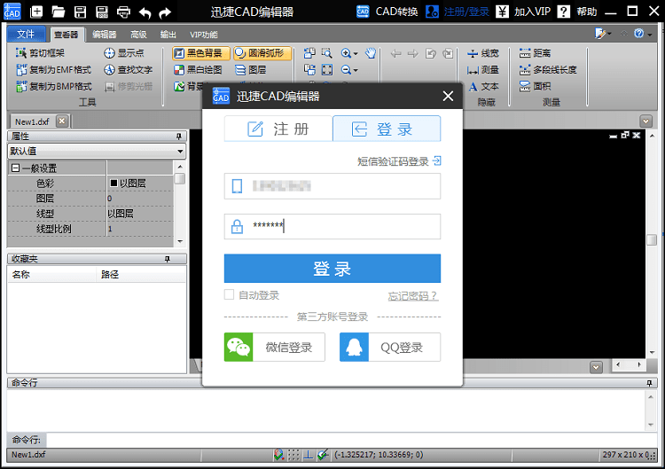Click the password input field
This screenshot has width=665, height=469.
pos(332,226)
